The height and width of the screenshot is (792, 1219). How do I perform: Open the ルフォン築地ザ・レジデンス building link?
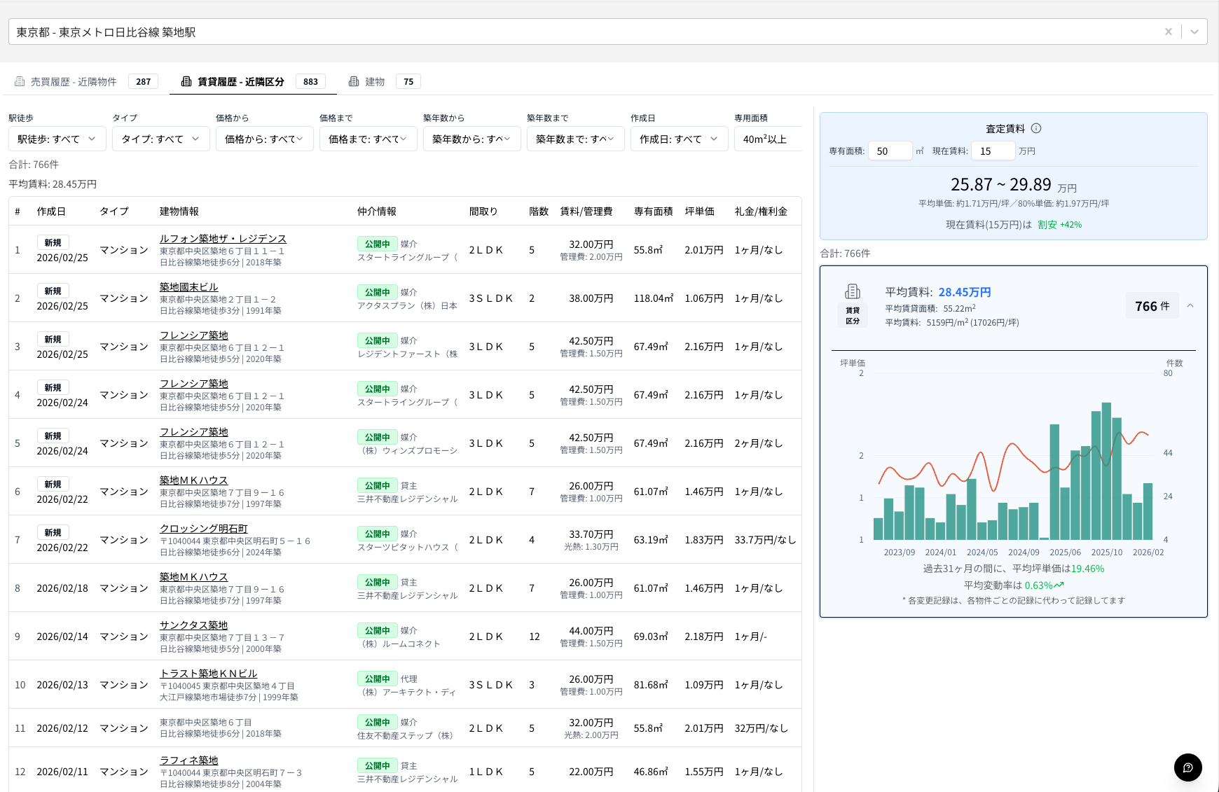tap(223, 239)
